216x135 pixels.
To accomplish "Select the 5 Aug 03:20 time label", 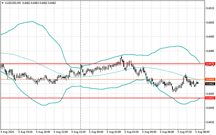I will (x=132, y=132).
